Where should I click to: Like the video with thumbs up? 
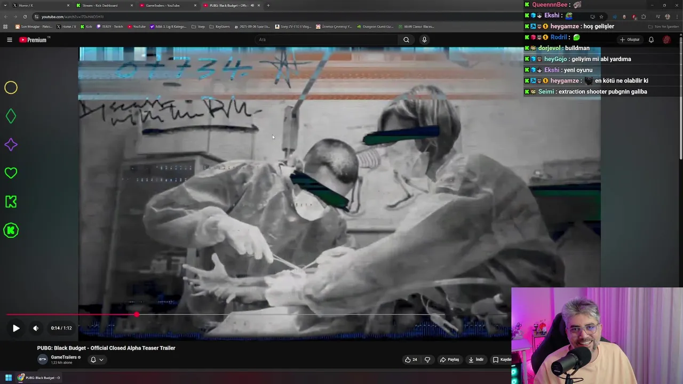pos(410,359)
